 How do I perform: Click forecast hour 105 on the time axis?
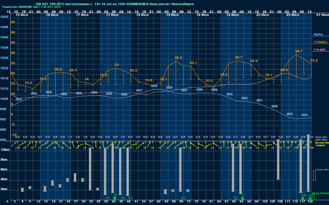click(272, 202)
